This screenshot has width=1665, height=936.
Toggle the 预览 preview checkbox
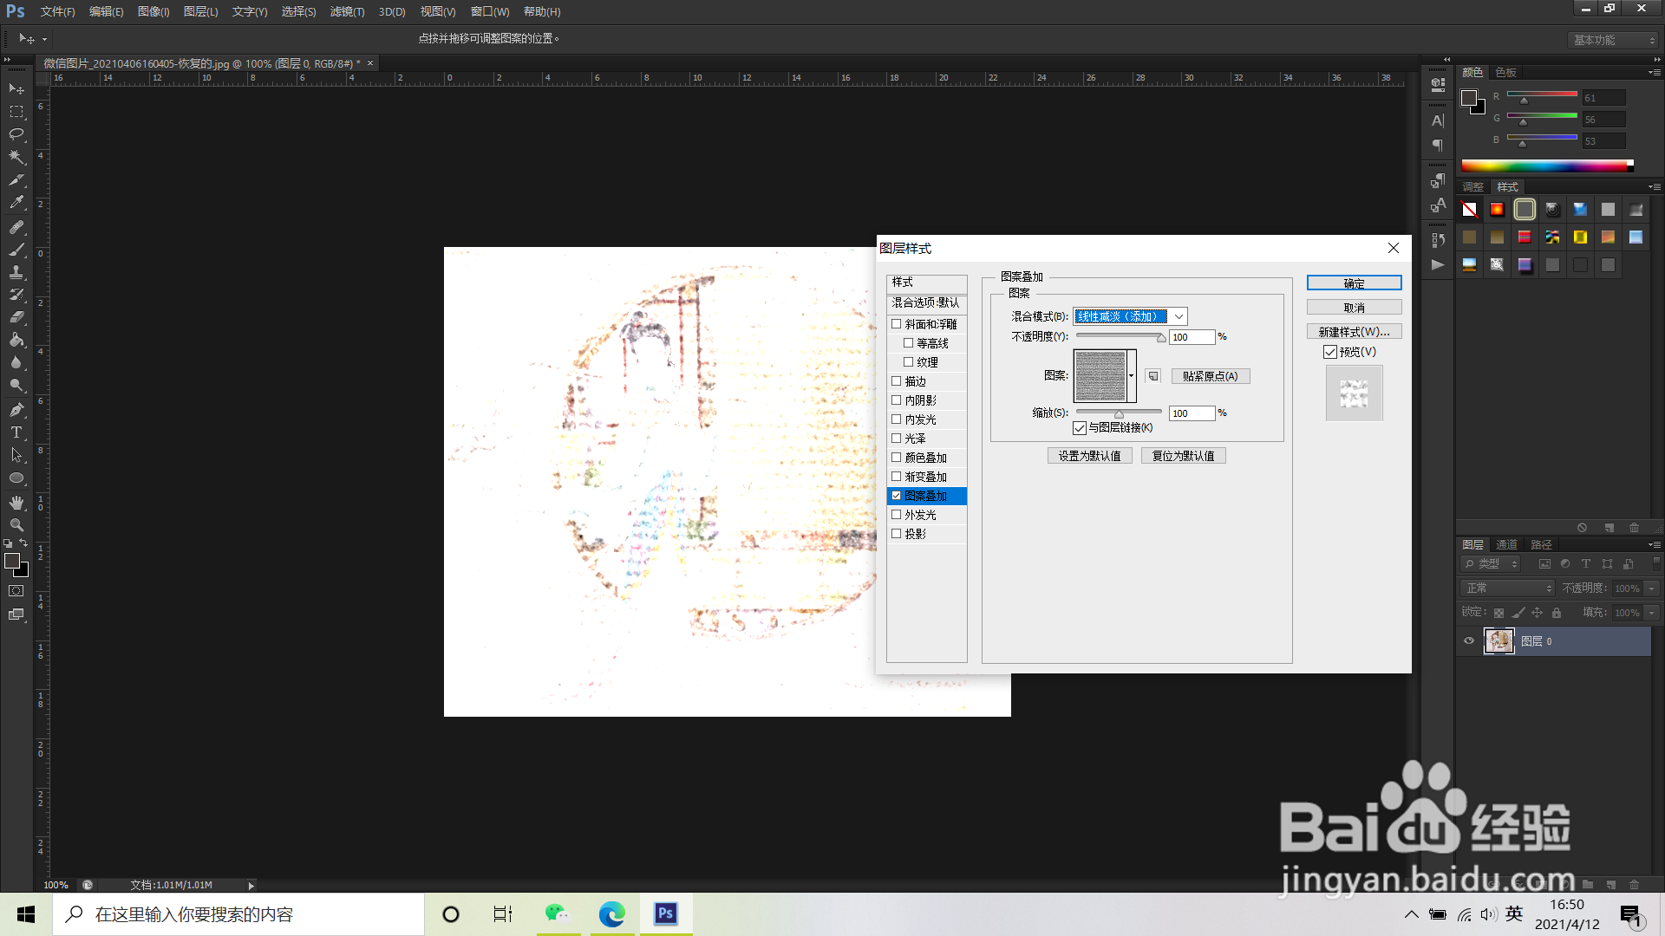pyautogui.click(x=1330, y=352)
